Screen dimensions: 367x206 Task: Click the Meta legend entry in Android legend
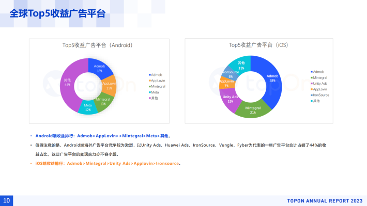[154, 92]
